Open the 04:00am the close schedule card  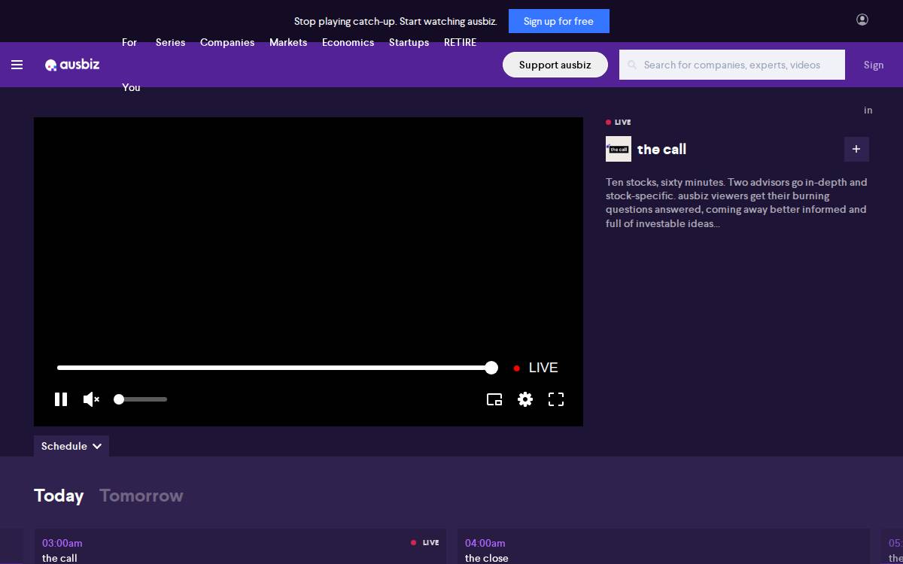664,547
